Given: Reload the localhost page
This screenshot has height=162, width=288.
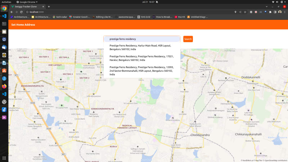Looking at the screenshot, I should (x=21, y=12).
